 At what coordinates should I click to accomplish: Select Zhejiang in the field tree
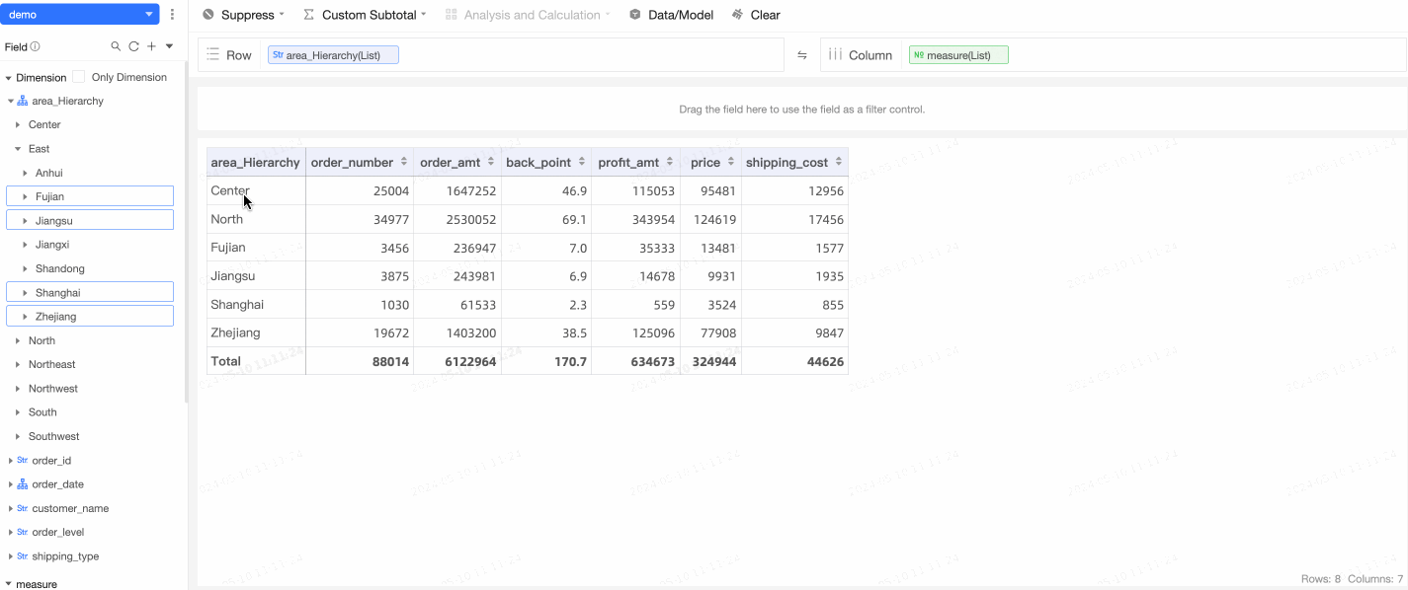(90, 317)
